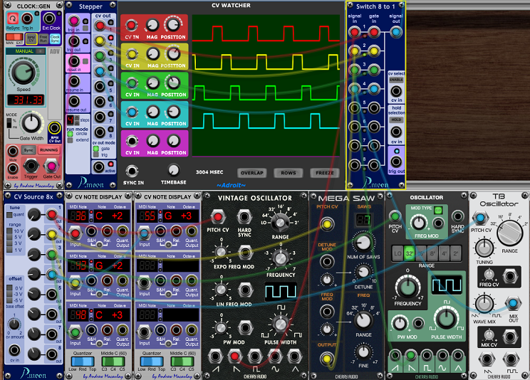The image size is (530, 380).
Task: Select the 8' range button on Oscillator
Action: tap(432, 253)
